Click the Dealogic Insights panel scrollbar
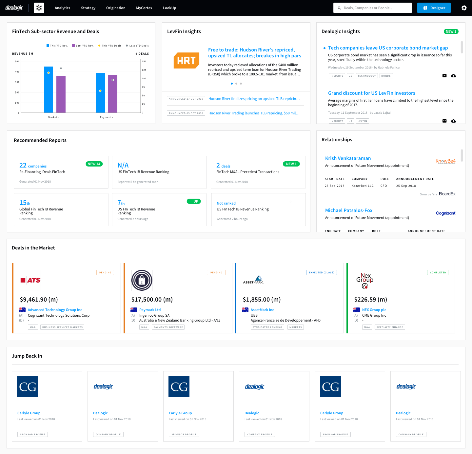This screenshot has height=454, width=472. 462,47
